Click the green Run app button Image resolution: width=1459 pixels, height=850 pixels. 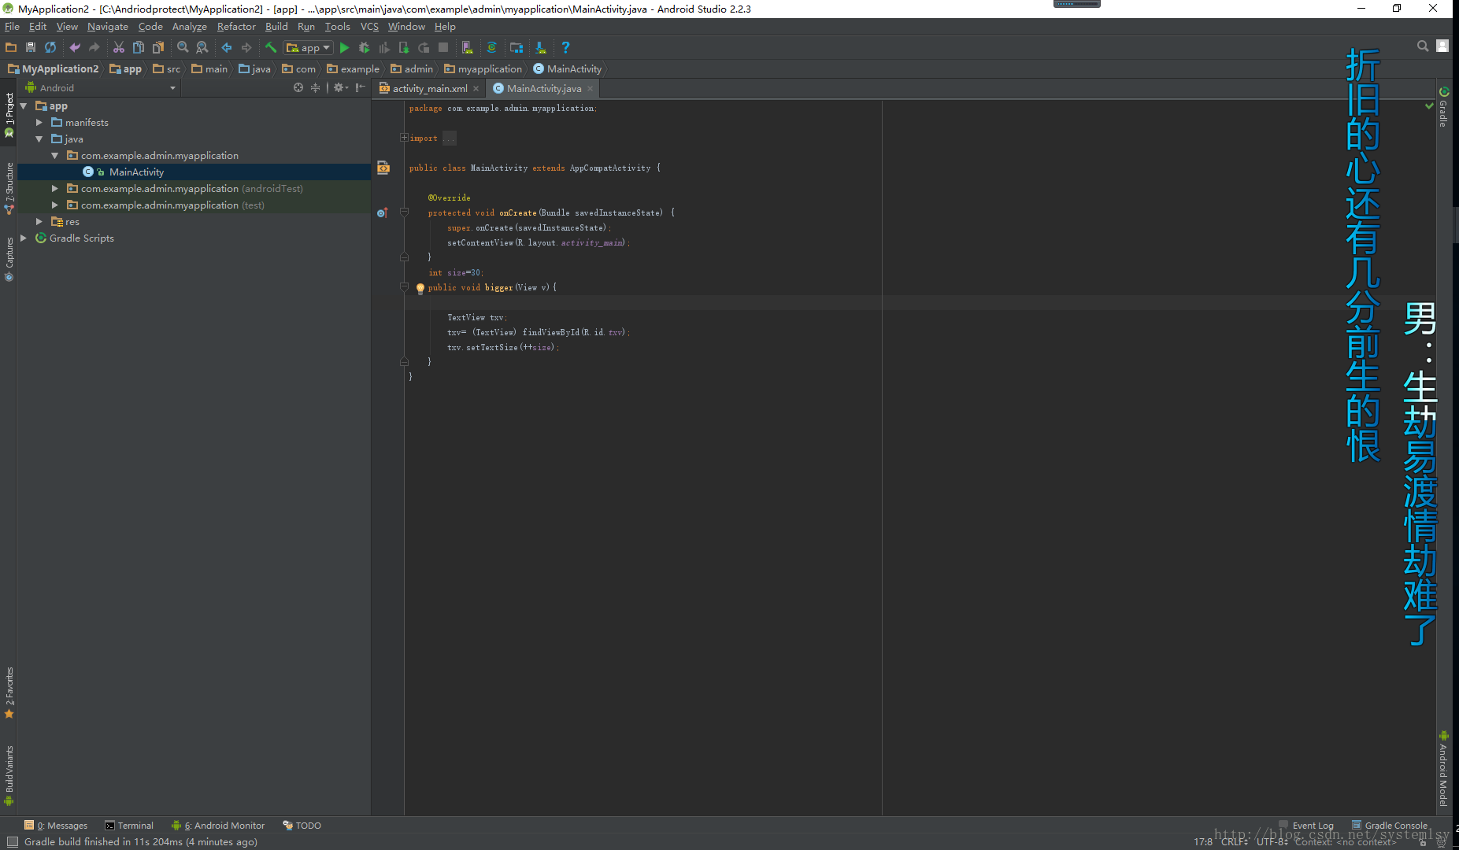[x=344, y=48]
